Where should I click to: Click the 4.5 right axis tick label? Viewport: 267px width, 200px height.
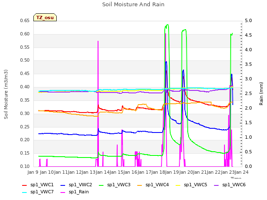[248, 35]
